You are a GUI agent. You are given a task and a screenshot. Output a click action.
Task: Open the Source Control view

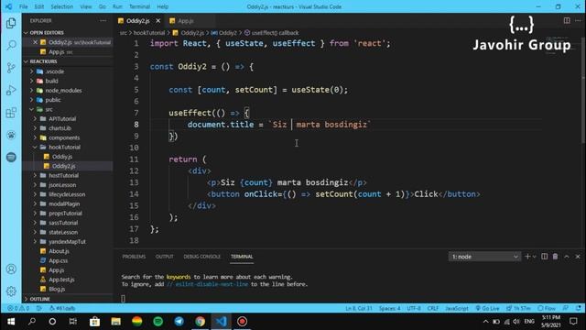click(x=11, y=68)
